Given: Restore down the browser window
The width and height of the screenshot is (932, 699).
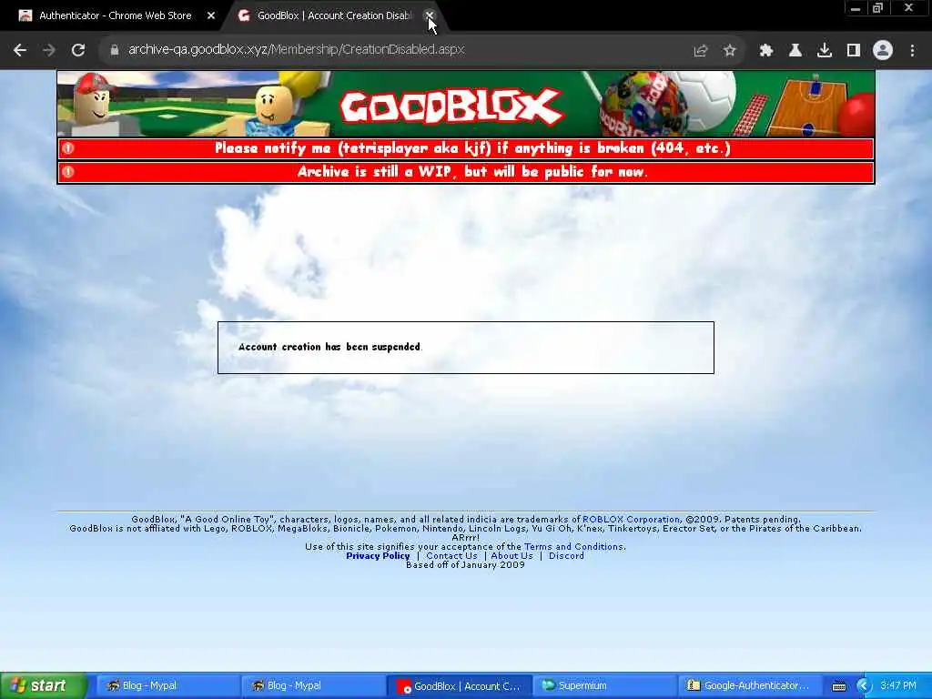Looking at the screenshot, I should point(878,8).
